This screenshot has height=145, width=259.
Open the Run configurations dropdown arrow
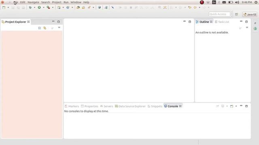(x=44, y=7)
